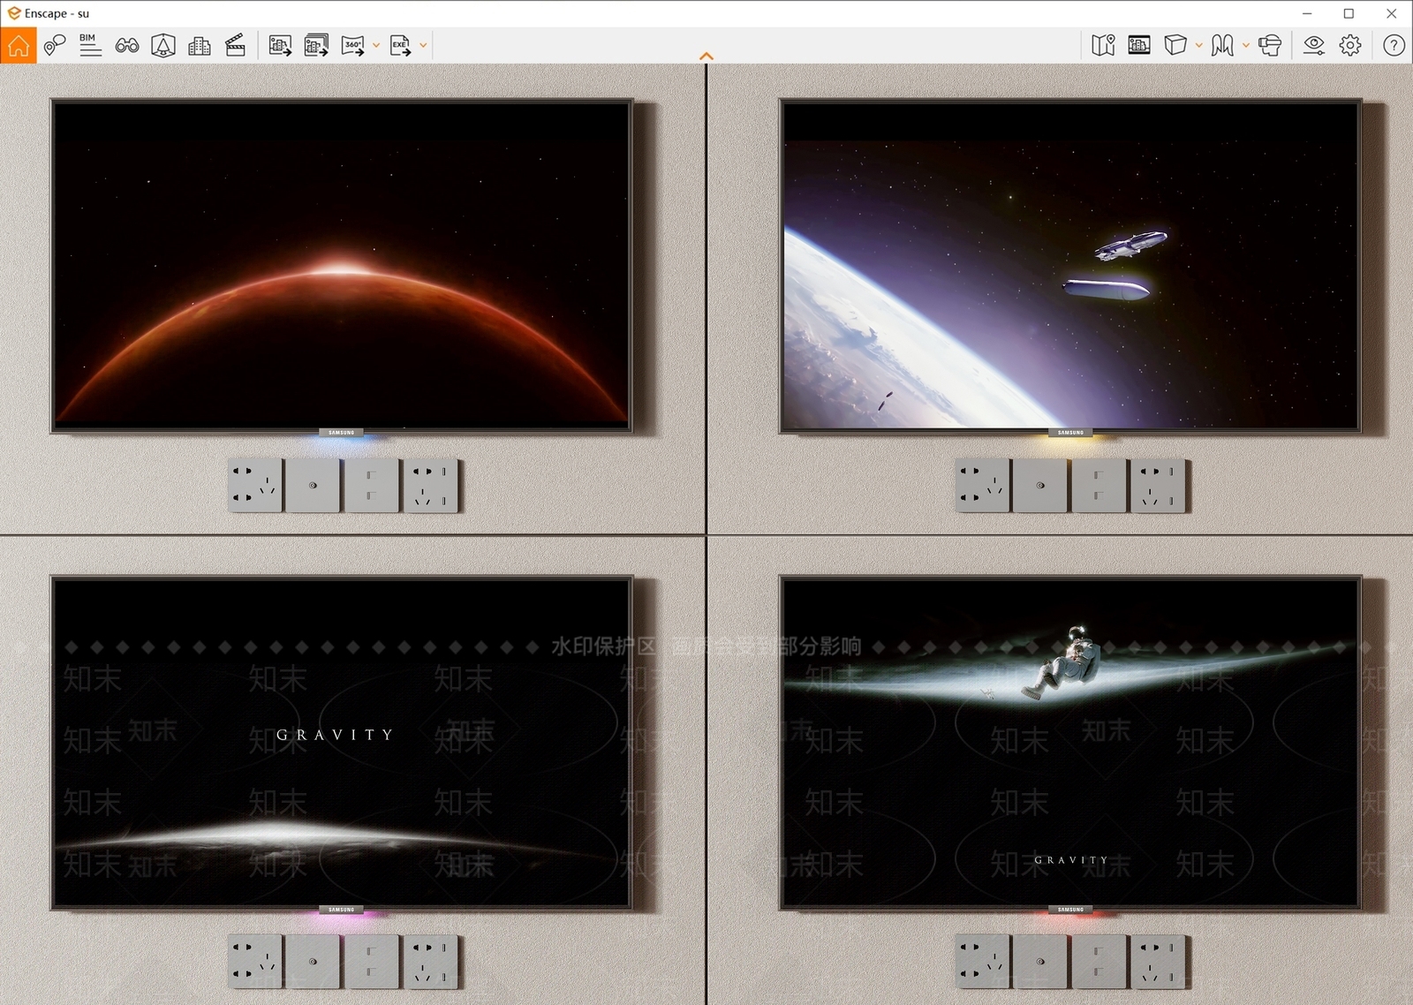1413x1005 pixels.
Task: Toggle the site context render panel icon
Action: coord(1139,45)
